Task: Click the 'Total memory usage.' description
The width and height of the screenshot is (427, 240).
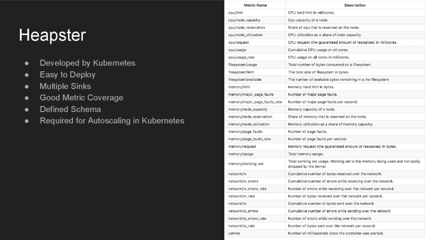Action: 306,154
